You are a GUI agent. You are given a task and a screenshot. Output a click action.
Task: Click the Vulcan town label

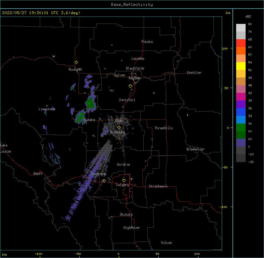click(x=166, y=243)
